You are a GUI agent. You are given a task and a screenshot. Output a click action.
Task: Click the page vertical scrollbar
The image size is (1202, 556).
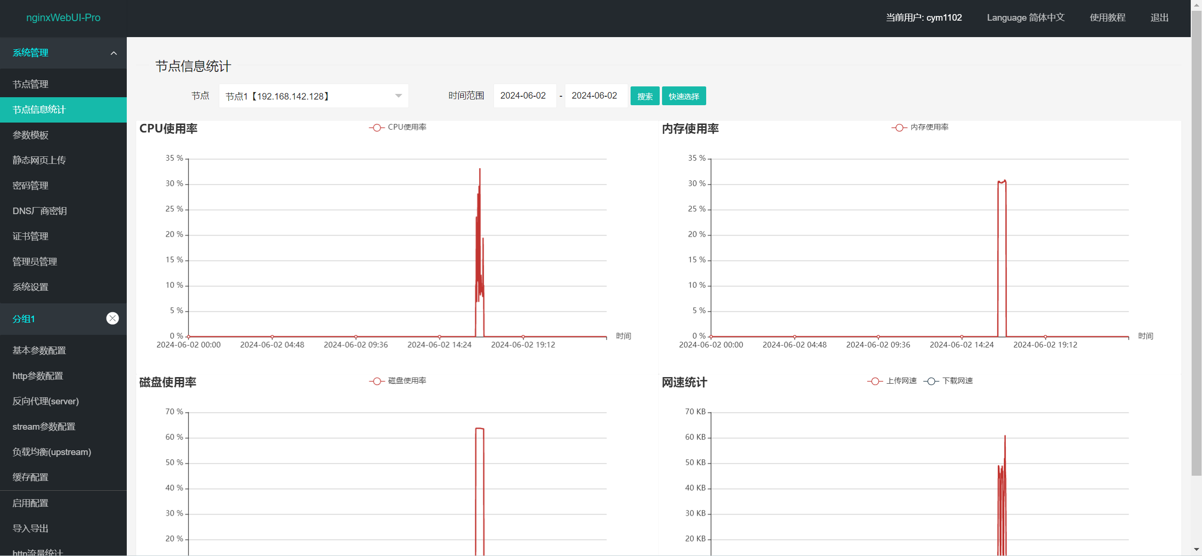[1196, 244]
